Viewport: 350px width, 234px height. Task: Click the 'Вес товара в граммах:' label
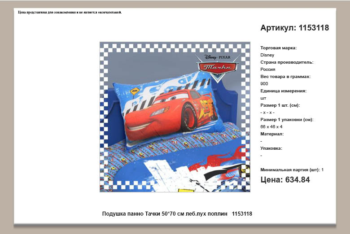click(285, 77)
